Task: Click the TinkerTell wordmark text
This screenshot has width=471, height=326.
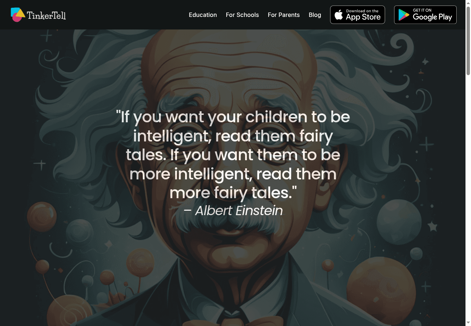Action: click(x=46, y=15)
